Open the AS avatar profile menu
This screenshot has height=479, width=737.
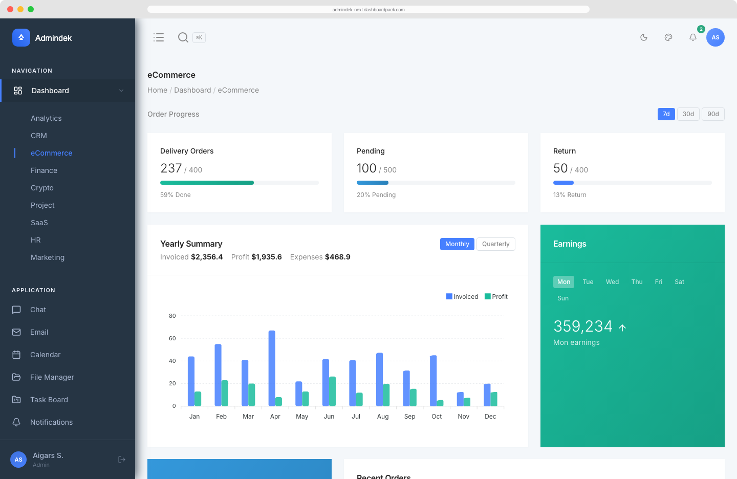715,37
